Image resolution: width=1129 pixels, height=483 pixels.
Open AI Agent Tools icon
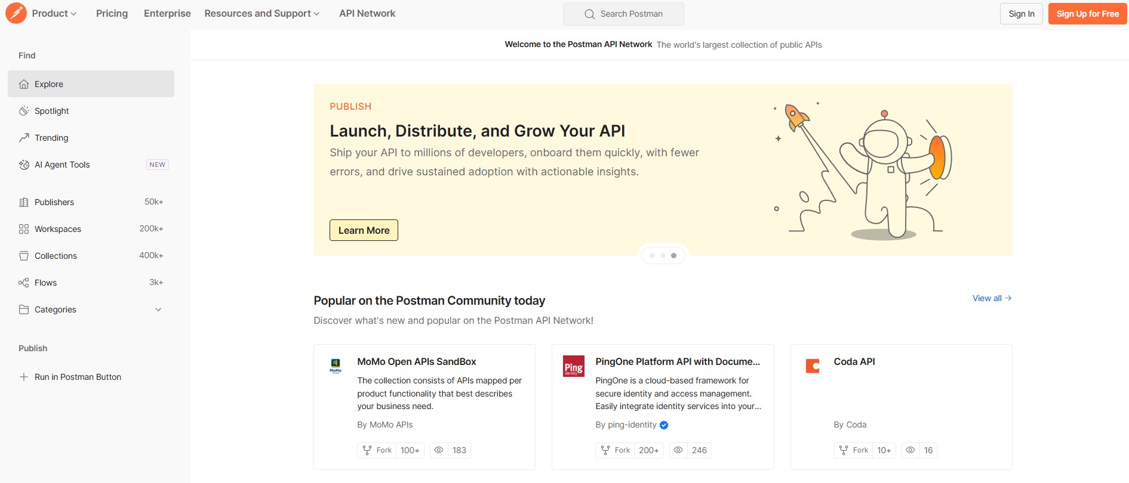[x=24, y=165]
